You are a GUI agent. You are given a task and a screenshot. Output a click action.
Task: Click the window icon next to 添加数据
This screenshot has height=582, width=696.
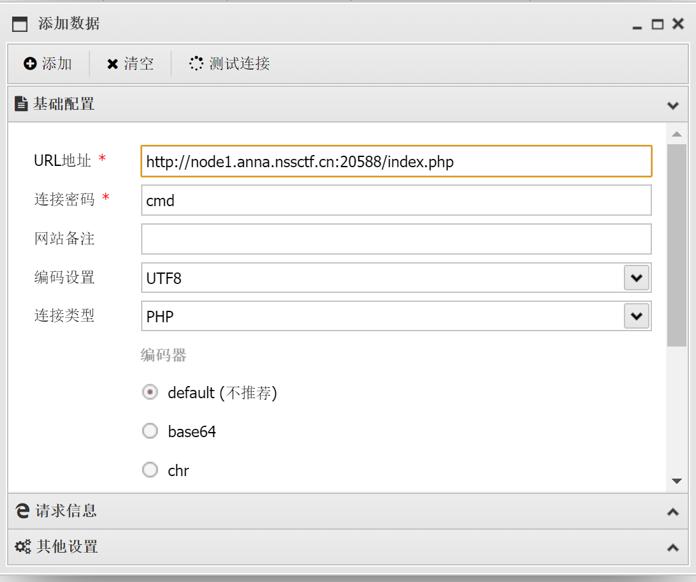(20, 24)
